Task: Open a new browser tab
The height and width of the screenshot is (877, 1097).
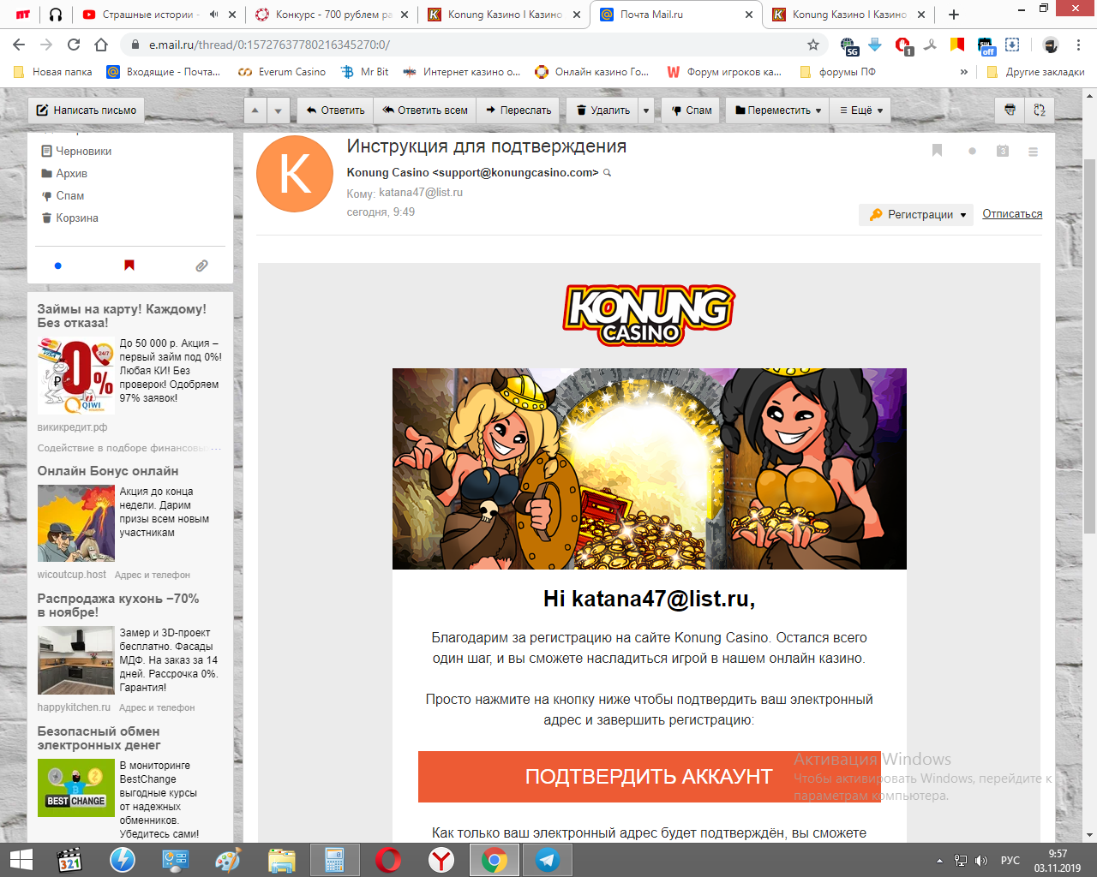Action: tap(954, 15)
